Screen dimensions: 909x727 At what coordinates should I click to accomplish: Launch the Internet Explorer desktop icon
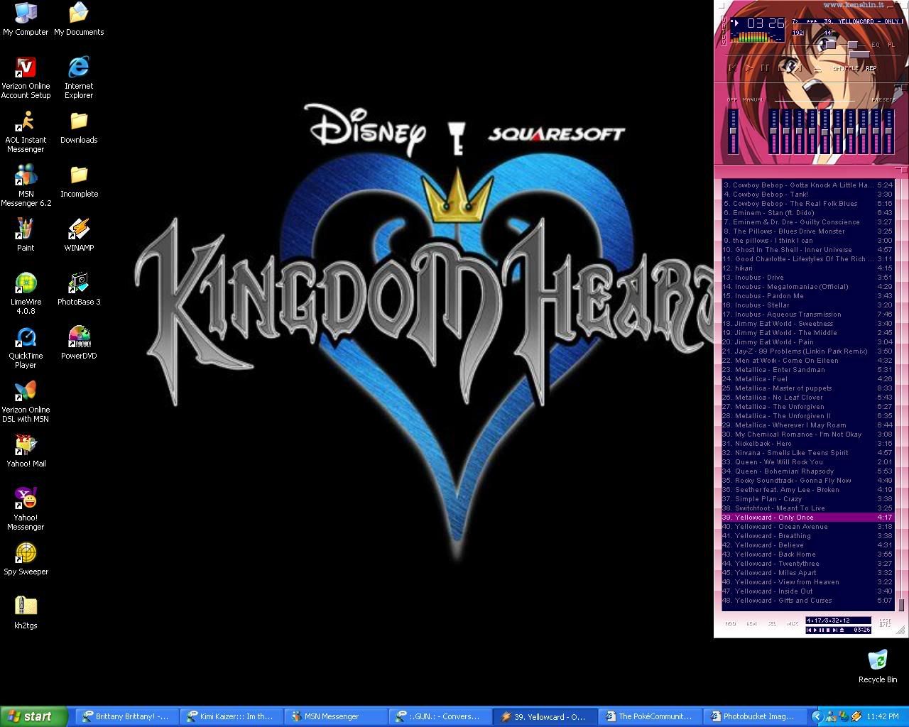coord(79,78)
